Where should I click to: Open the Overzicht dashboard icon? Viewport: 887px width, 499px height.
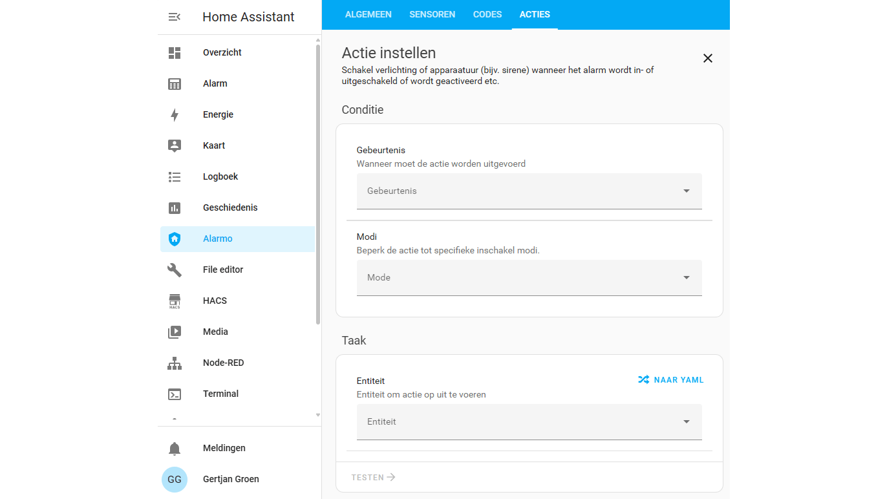click(x=175, y=52)
